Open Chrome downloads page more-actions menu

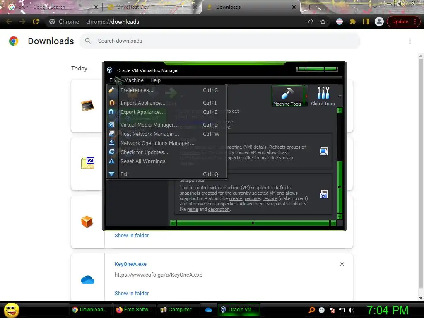[x=410, y=41]
